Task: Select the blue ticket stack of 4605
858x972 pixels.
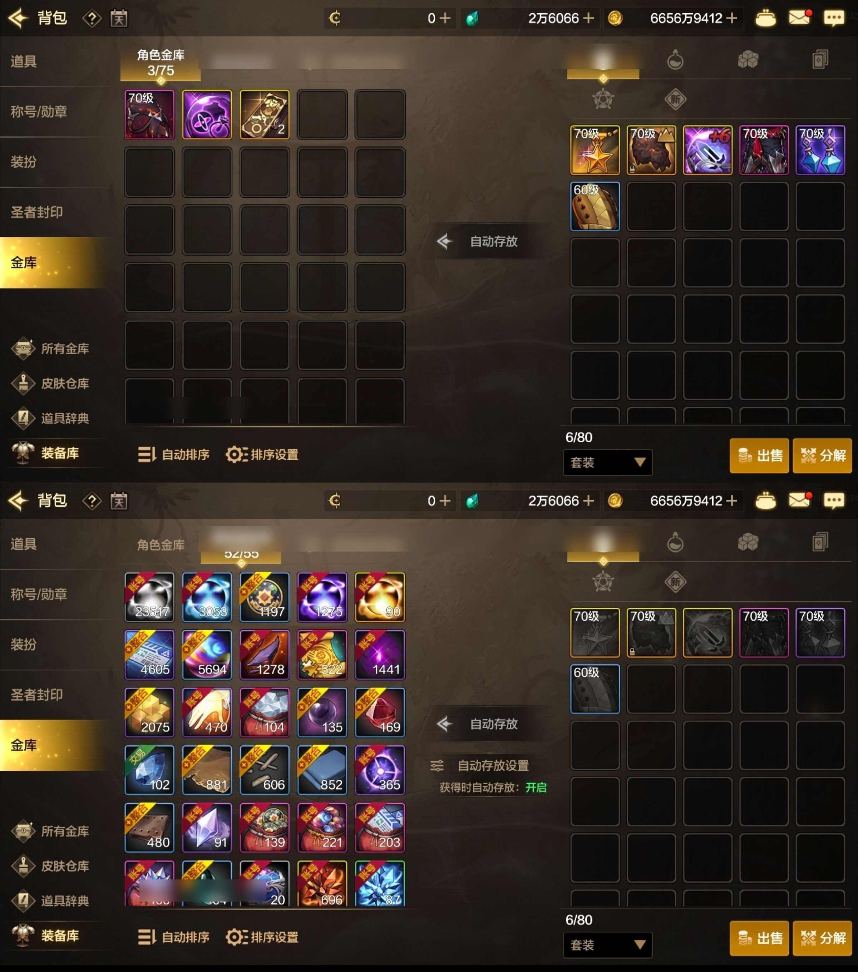Action: (149, 654)
